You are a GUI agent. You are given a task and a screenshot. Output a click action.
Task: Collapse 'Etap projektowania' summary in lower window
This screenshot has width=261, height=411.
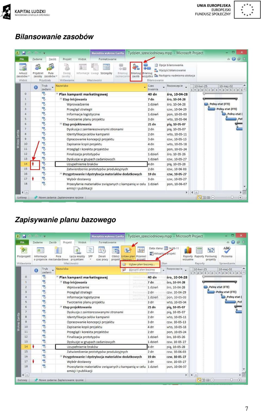pyautogui.click(x=61, y=307)
